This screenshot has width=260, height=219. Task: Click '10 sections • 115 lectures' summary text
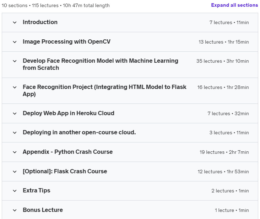click(30, 5)
